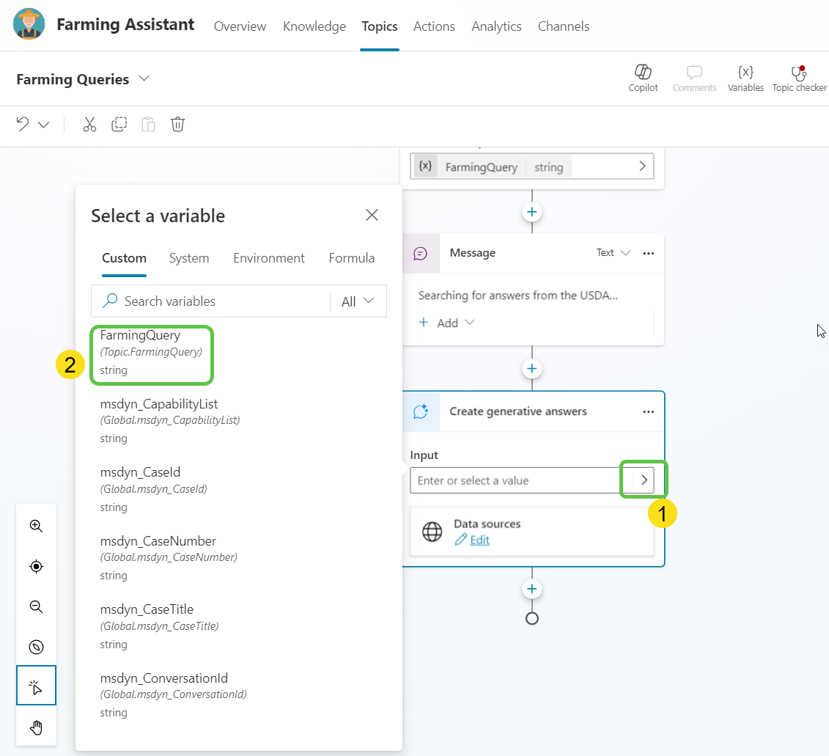The height and width of the screenshot is (756, 829).
Task: Select the FarmingQuery variable
Action: point(152,352)
